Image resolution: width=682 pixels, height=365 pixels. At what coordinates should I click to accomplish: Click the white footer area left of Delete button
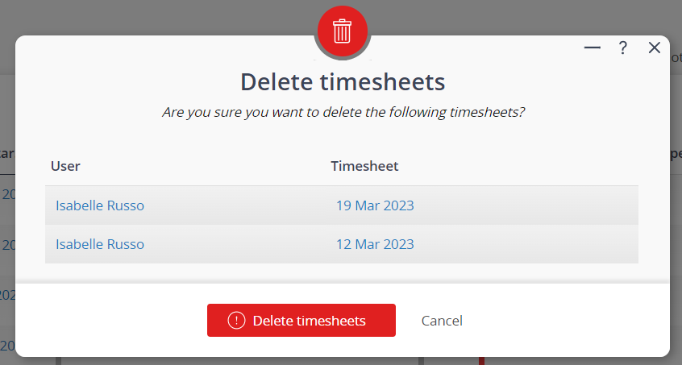[111, 320]
